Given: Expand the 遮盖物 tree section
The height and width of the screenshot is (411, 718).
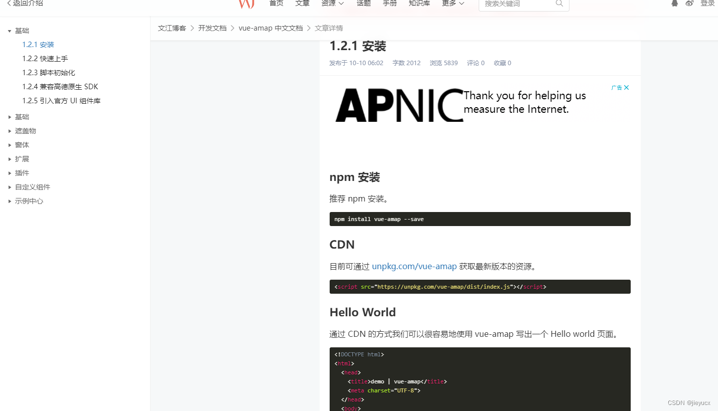Looking at the screenshot, I should 10,131.
